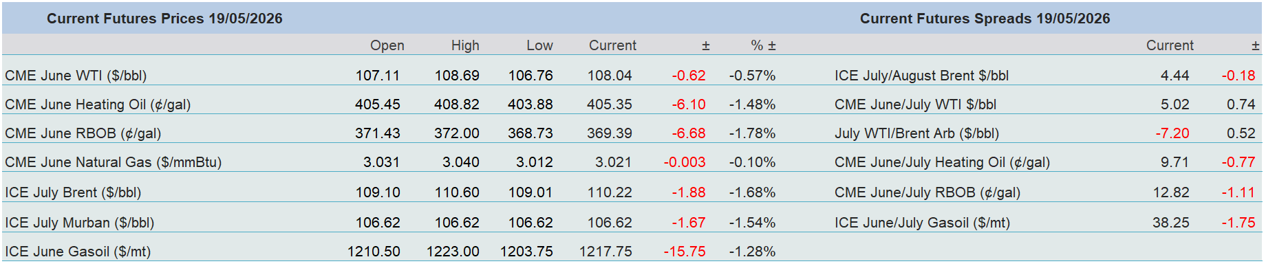Click the Current Futures Prices 19/05/2026 title
The width and height of the screenshot is (1266, 266).
(x=164, y=19)
